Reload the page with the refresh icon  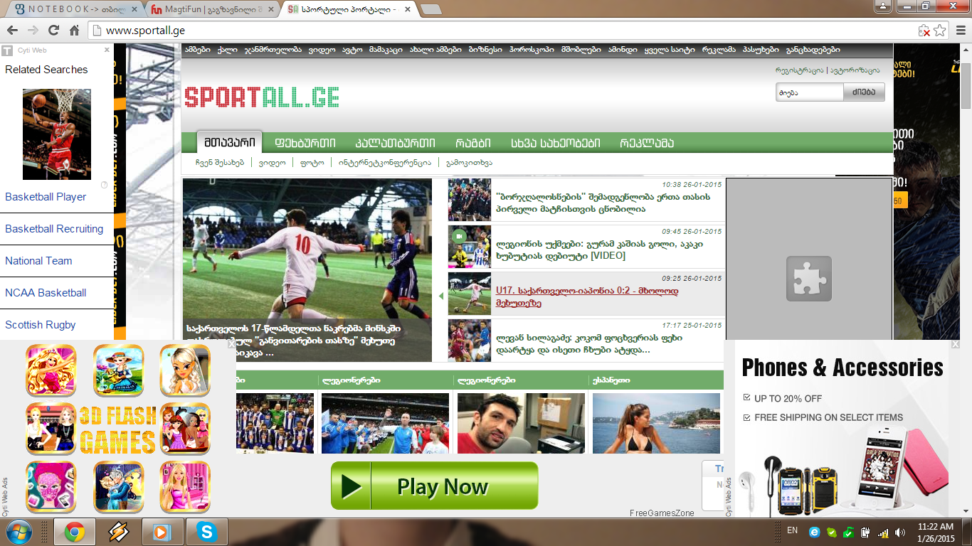click(53, 31)
